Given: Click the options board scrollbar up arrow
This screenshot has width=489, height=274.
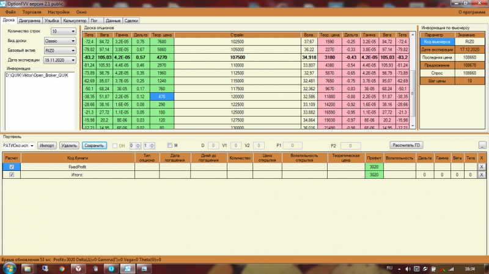Looking at the screenshot, I should pyautogui.click(x=413, y=35).
